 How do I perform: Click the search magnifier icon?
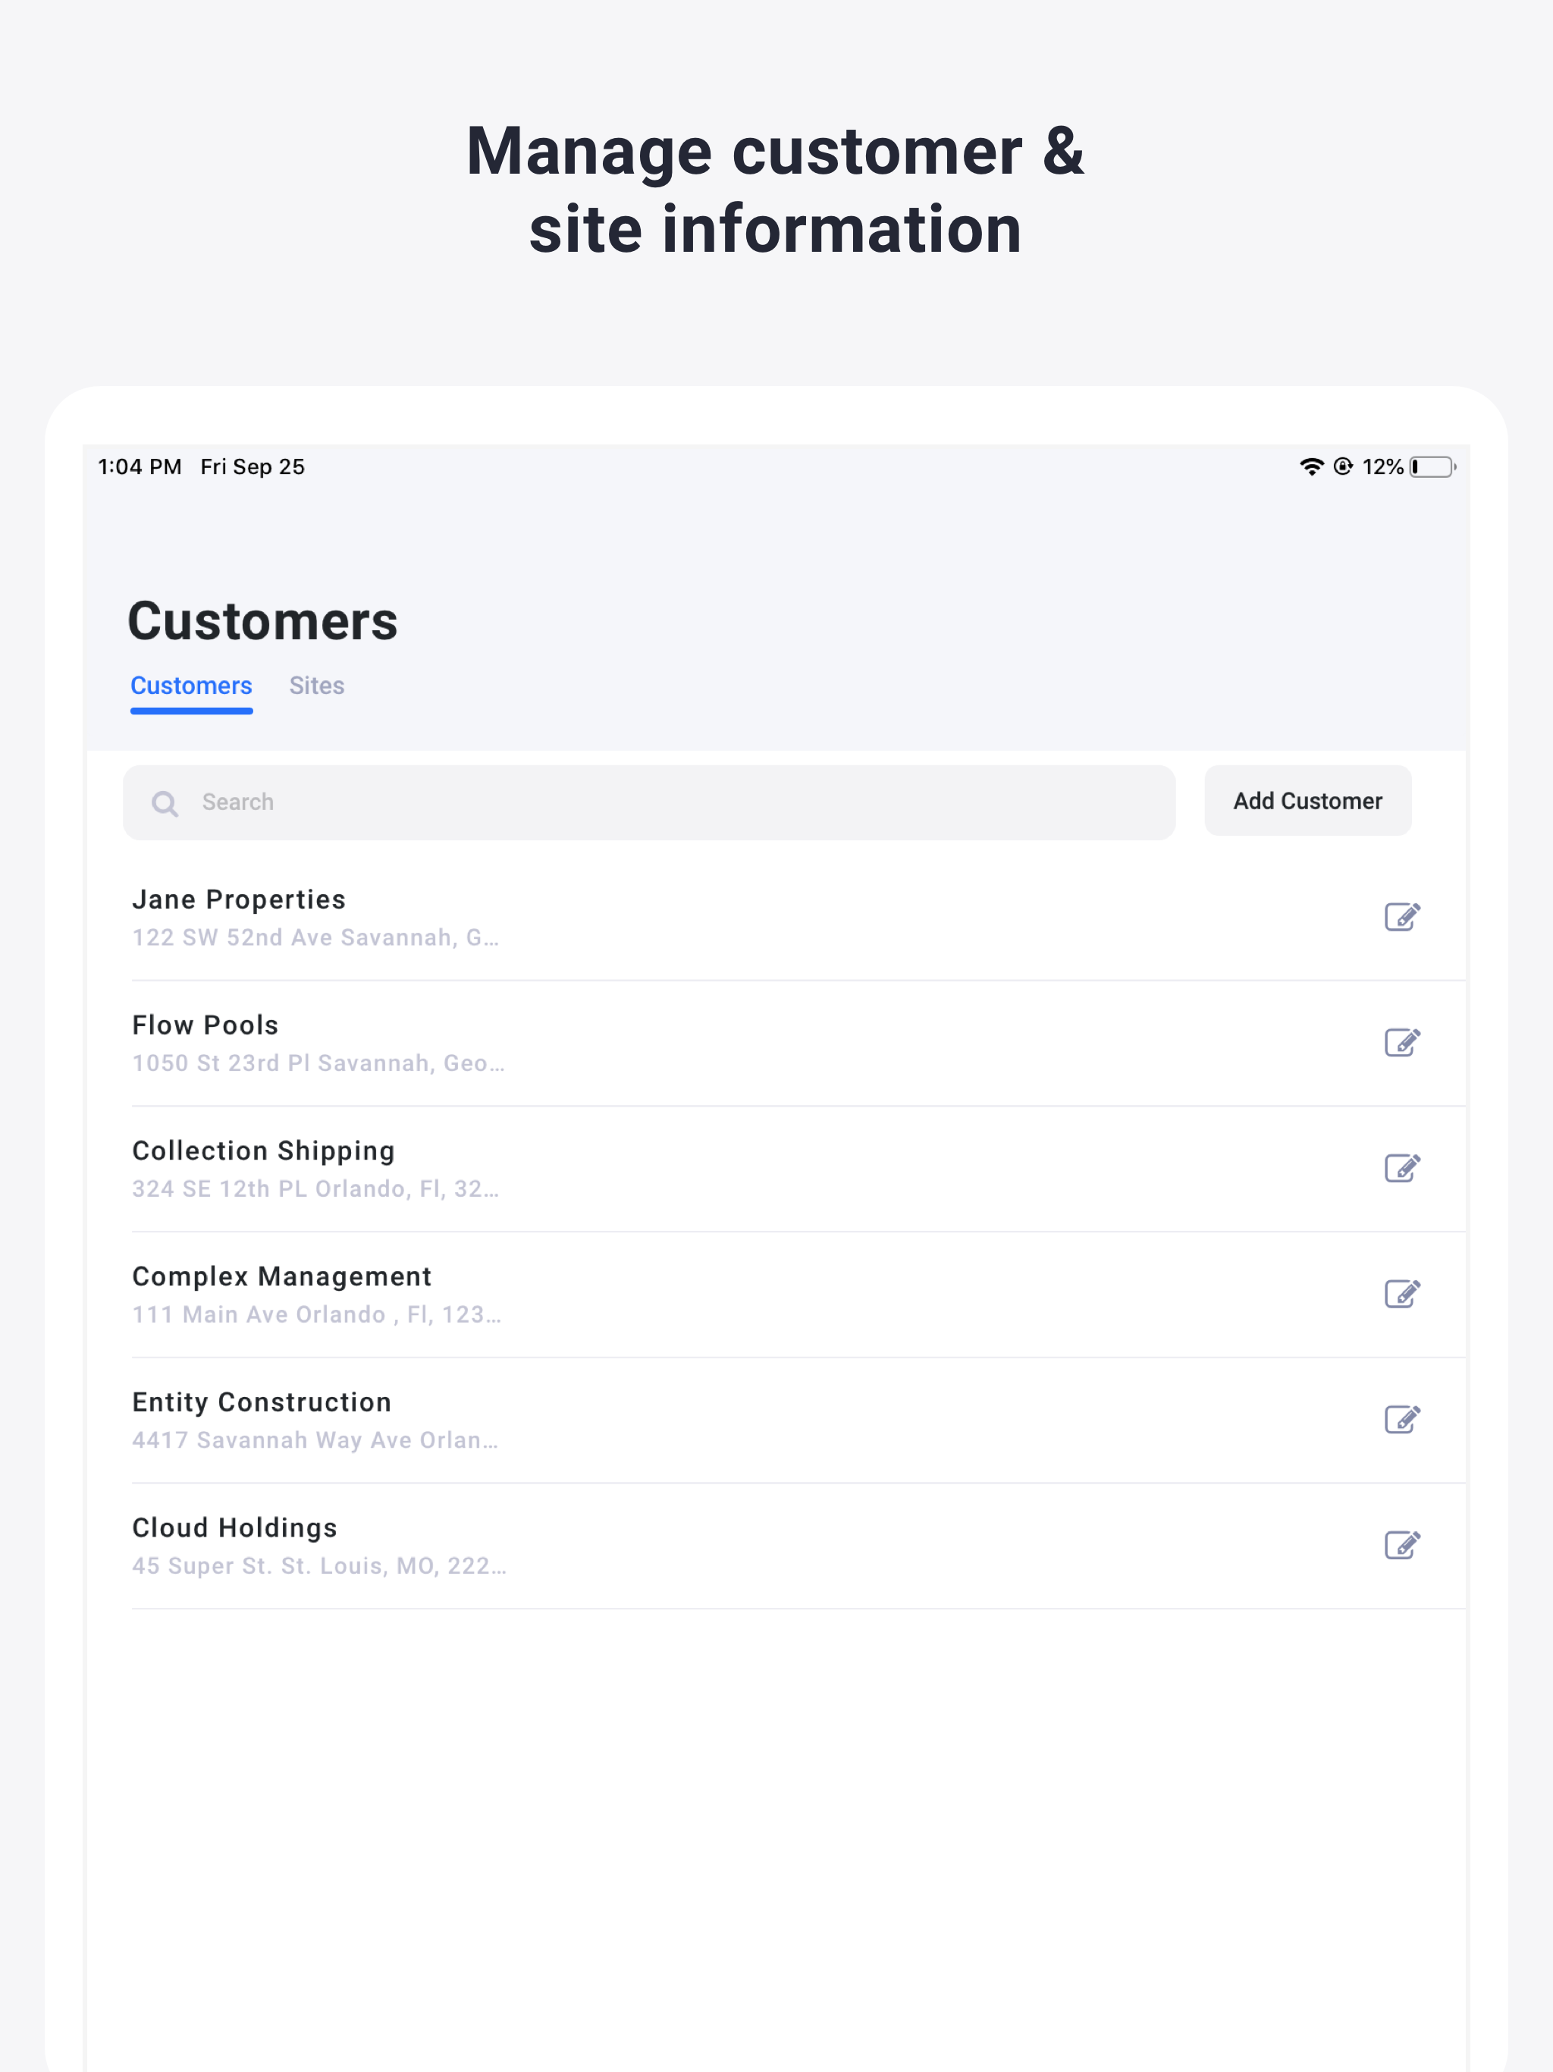click(165, 802)
